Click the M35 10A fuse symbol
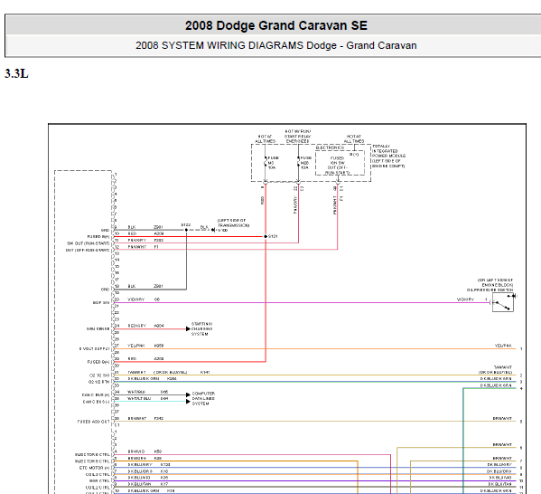541x494 pixels. 298,163
